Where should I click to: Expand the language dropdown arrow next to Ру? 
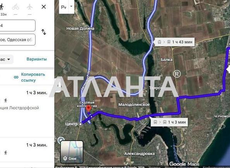(x=71, y=7)
